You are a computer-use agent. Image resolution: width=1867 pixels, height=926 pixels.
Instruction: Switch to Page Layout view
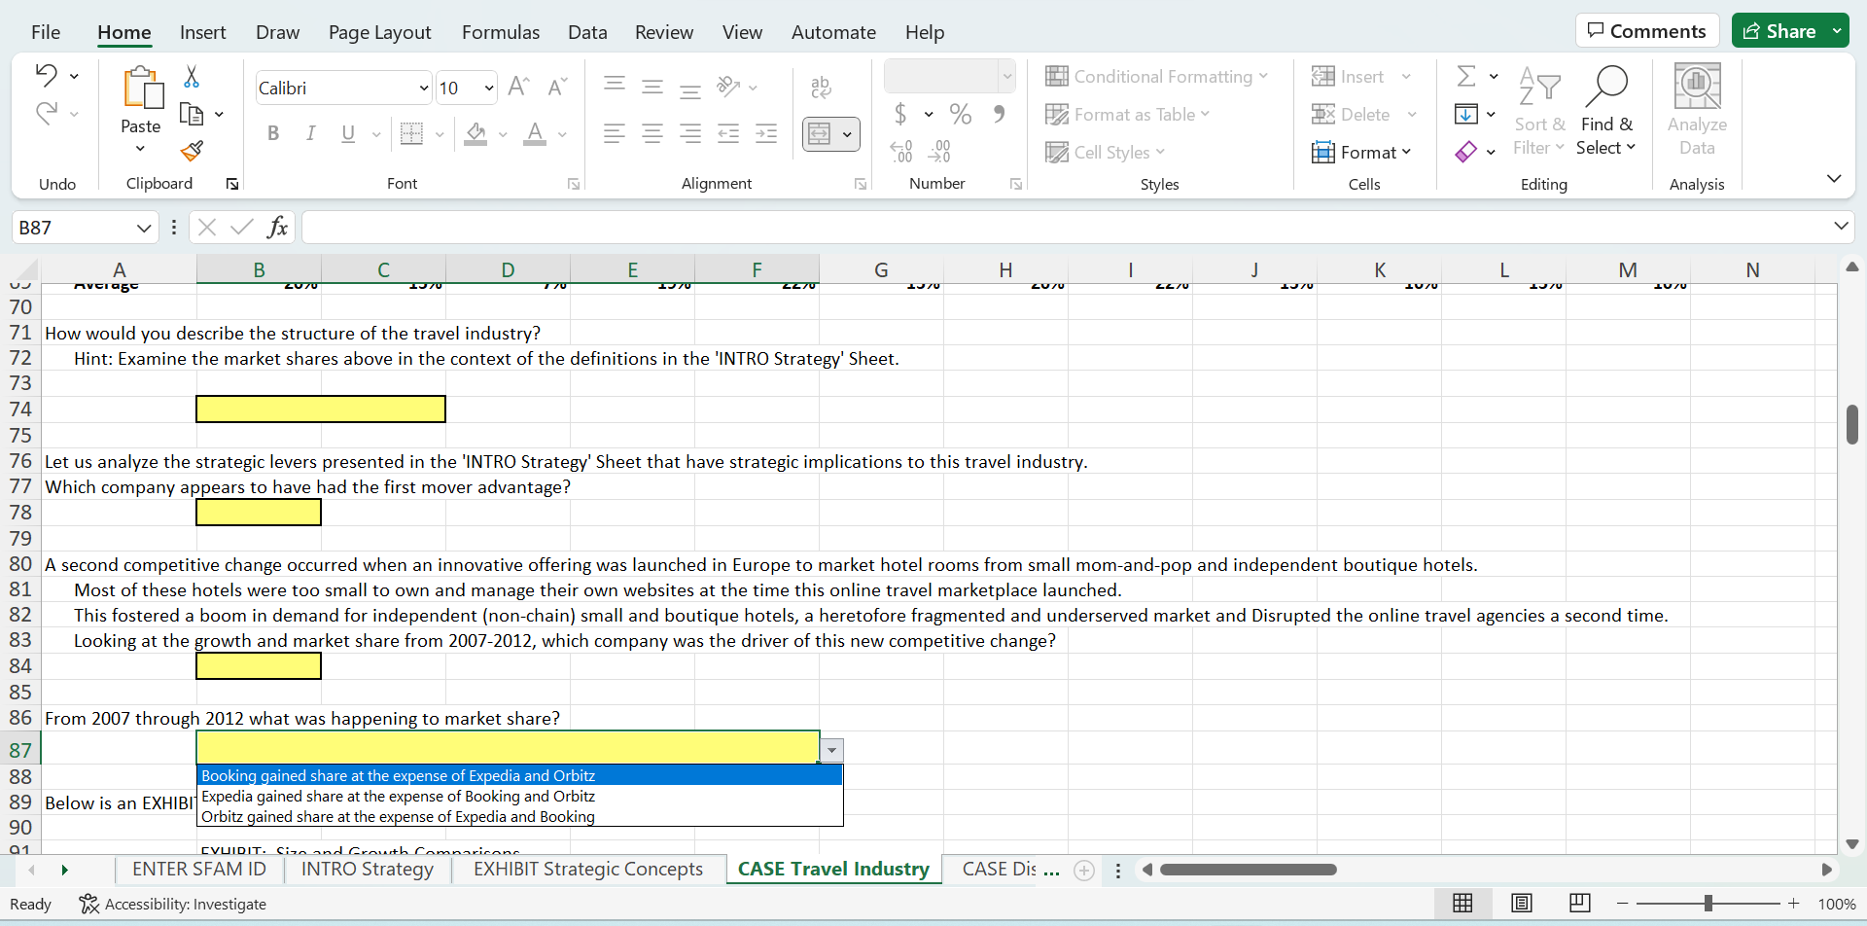click(x=1522, y=903)
